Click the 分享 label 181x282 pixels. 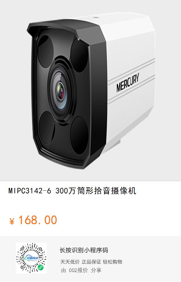pyautogui.click(x=96, y=270)
